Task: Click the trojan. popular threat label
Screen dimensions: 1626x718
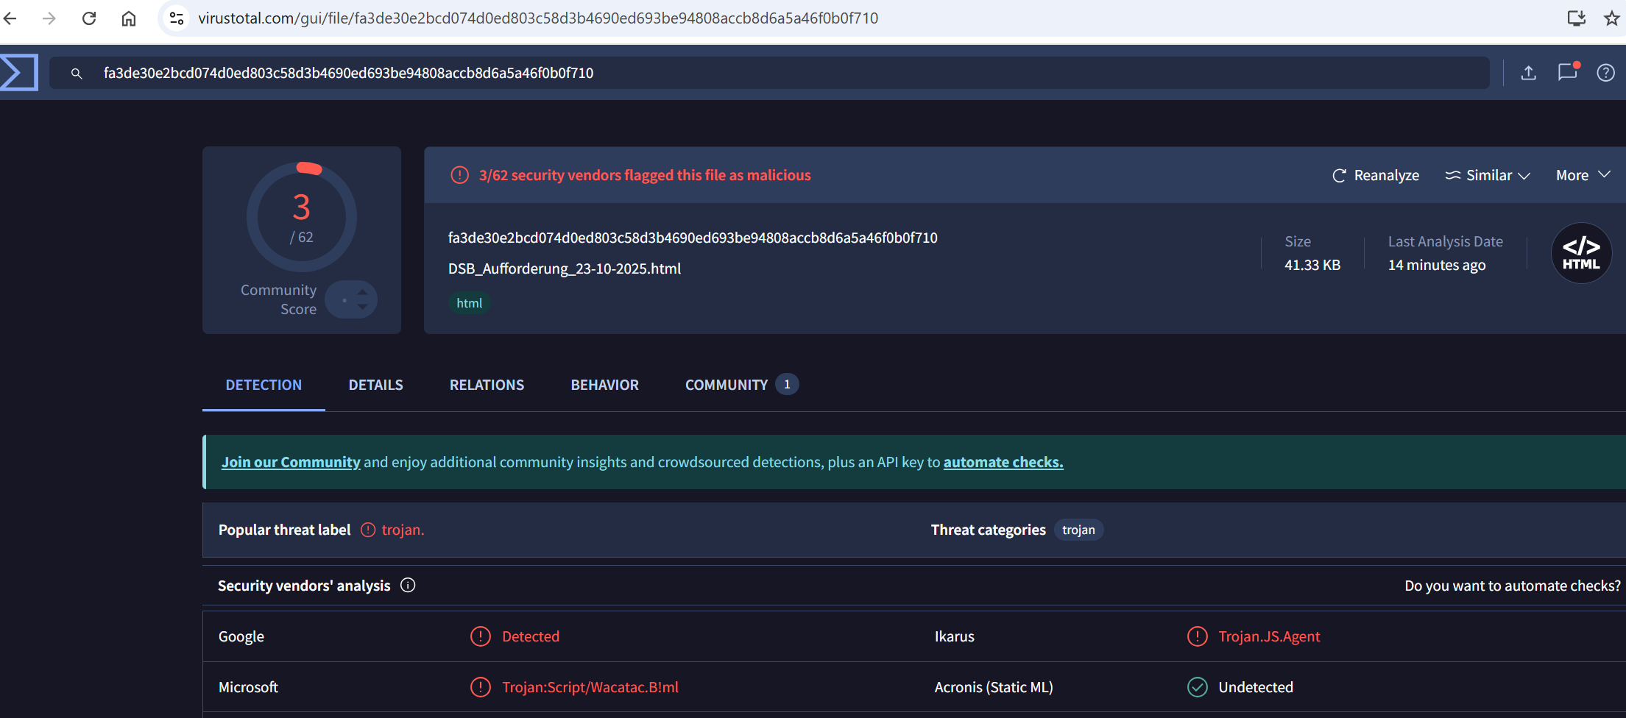Action: click(403, 530)
